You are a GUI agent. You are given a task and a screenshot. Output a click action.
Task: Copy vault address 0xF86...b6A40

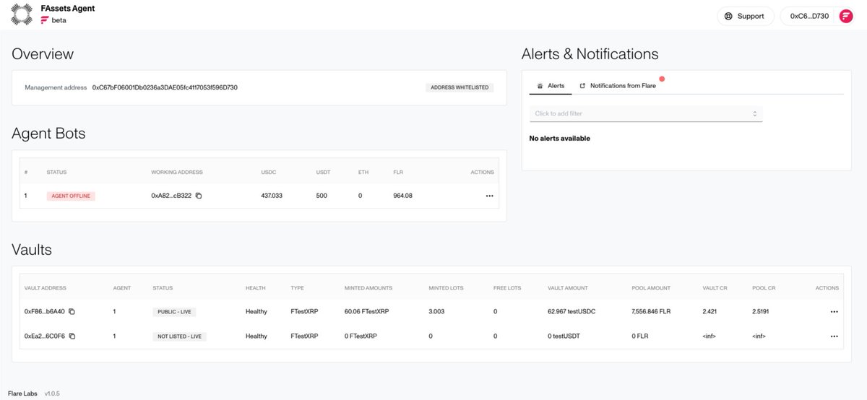(72, 311)
